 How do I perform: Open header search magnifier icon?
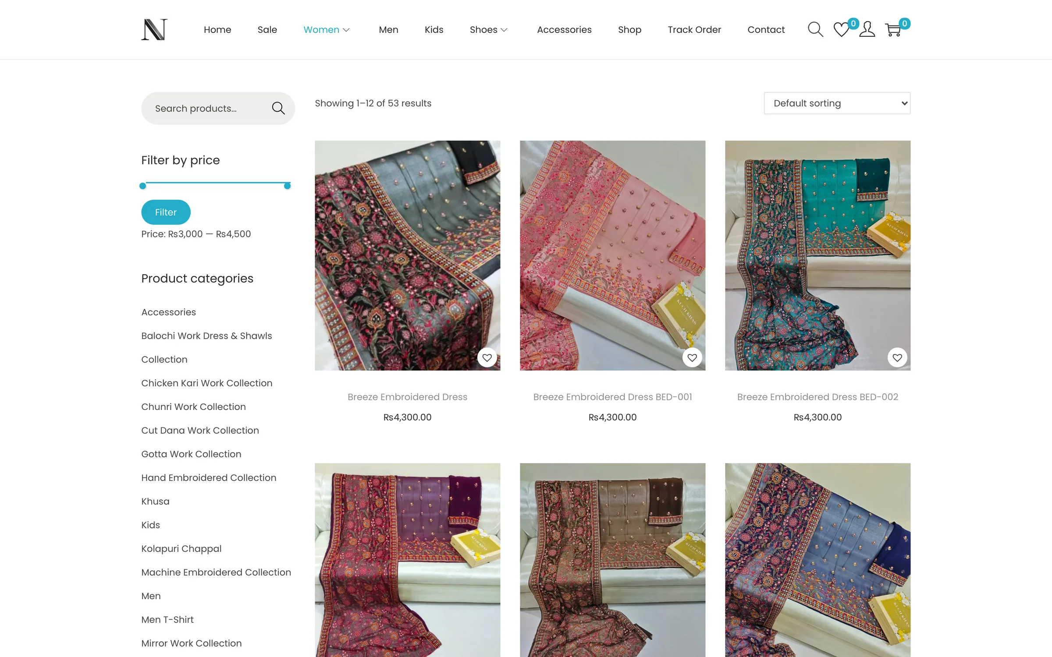815,29
